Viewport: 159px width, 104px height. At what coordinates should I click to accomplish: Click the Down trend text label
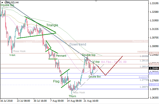[78, 44]
